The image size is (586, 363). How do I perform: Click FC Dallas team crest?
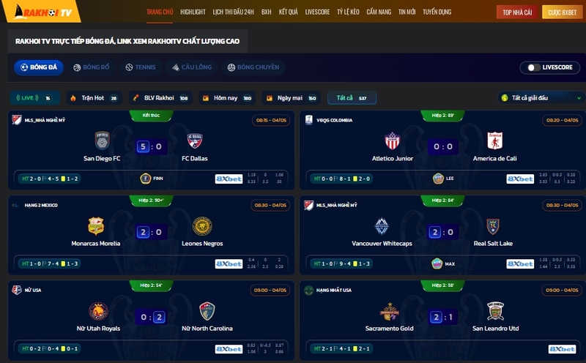(195, 141)
